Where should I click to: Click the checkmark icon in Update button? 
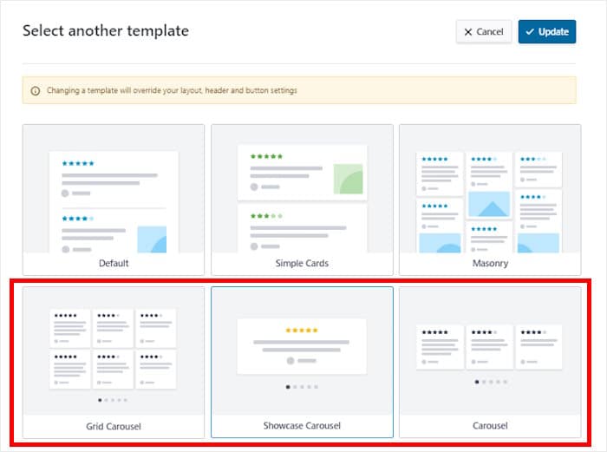coord(529,32)
